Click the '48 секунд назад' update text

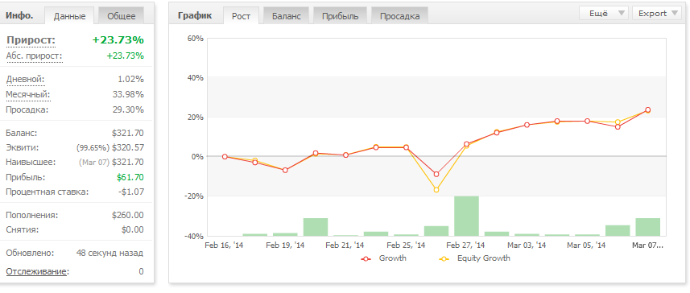pos(109,254)
